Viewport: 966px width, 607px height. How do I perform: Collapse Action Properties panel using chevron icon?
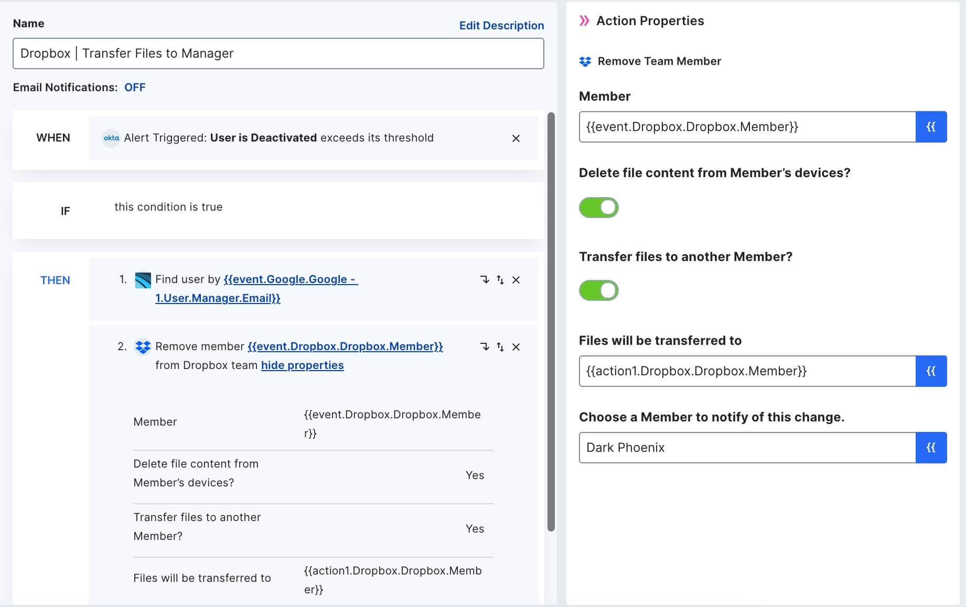pyautogui.click(x=584, y=21)
